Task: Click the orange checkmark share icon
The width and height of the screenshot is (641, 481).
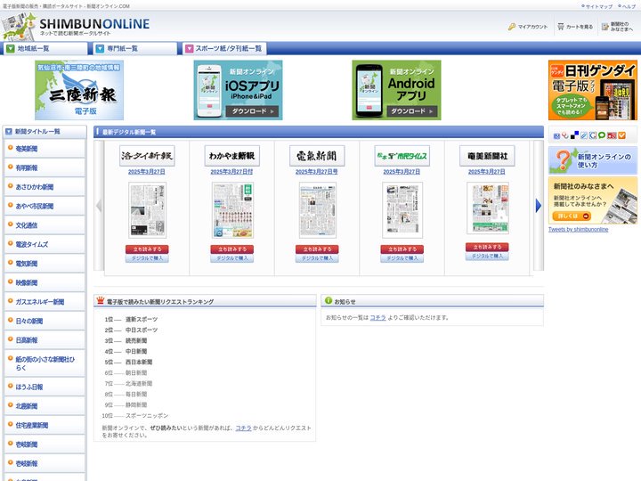Action: (621, 135)
